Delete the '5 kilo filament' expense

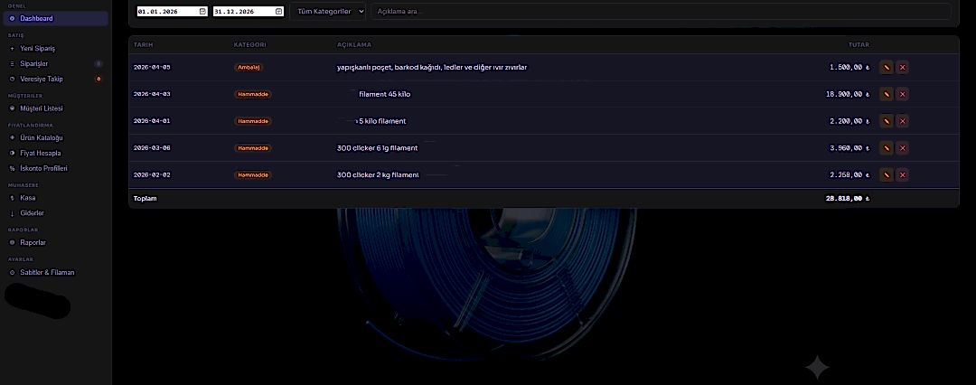point(902,121)
